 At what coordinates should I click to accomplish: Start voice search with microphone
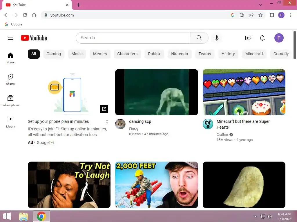point(216,38)
